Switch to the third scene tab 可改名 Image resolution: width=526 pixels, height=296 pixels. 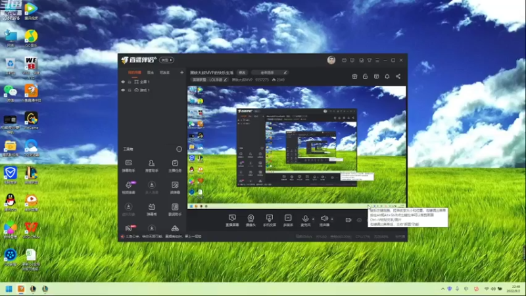pyautogui.click(x=164, y=72)
